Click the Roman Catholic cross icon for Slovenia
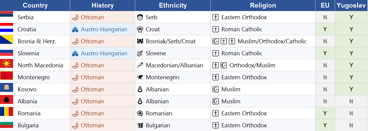Screen dimensions: 368x131 click(215, 53)
